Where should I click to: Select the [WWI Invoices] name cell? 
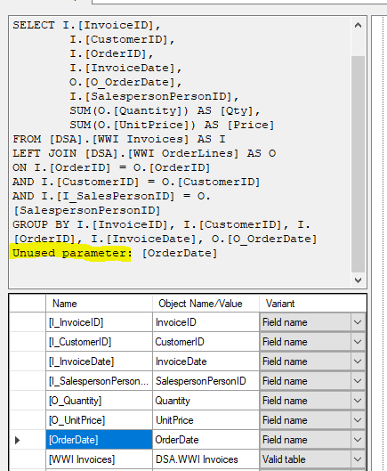click(x=99, y=459)
